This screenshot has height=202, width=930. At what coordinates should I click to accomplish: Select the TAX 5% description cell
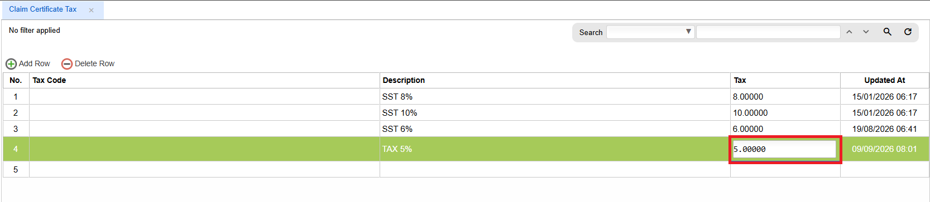click(555, 149)
